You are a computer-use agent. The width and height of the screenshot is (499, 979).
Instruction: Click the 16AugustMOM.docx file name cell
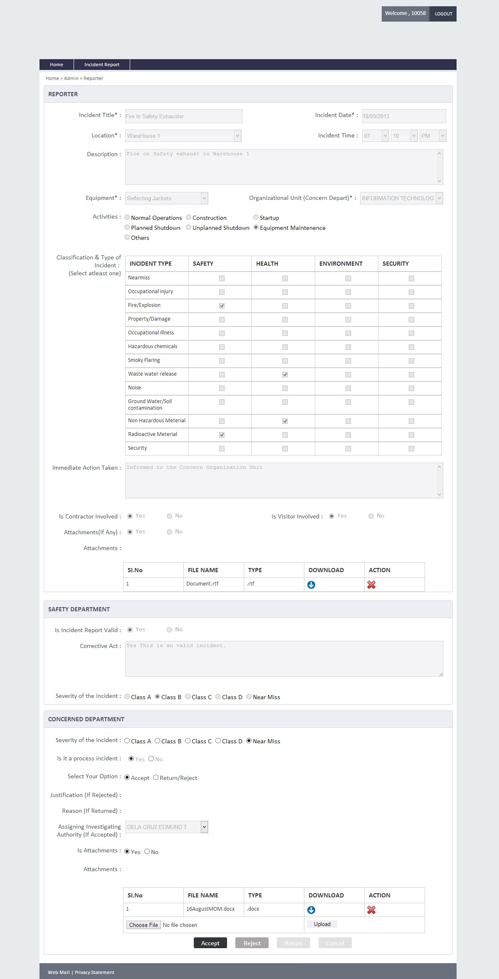point(213,909)
